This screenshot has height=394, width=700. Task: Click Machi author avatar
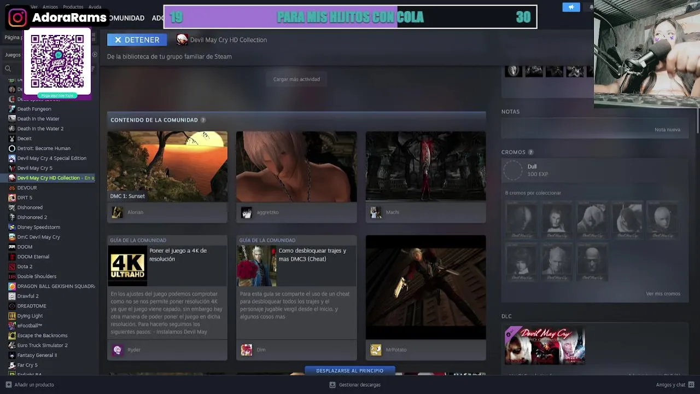point(376,212)
